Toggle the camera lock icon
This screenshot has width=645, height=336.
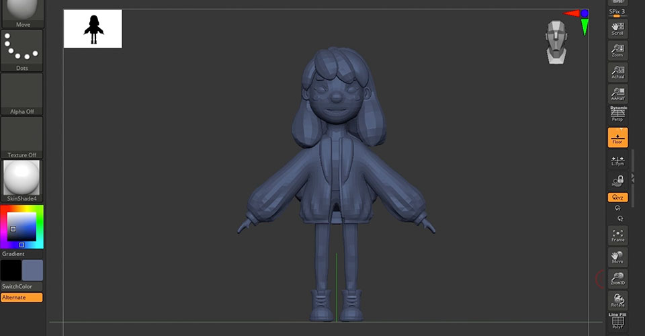pos(618,181)
